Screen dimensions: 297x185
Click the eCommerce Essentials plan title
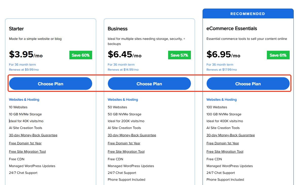click(x=232, y=29)
